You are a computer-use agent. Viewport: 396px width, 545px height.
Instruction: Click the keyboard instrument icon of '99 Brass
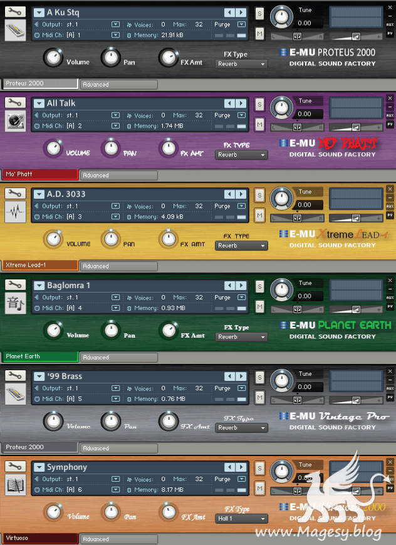(x=15, y=394)
